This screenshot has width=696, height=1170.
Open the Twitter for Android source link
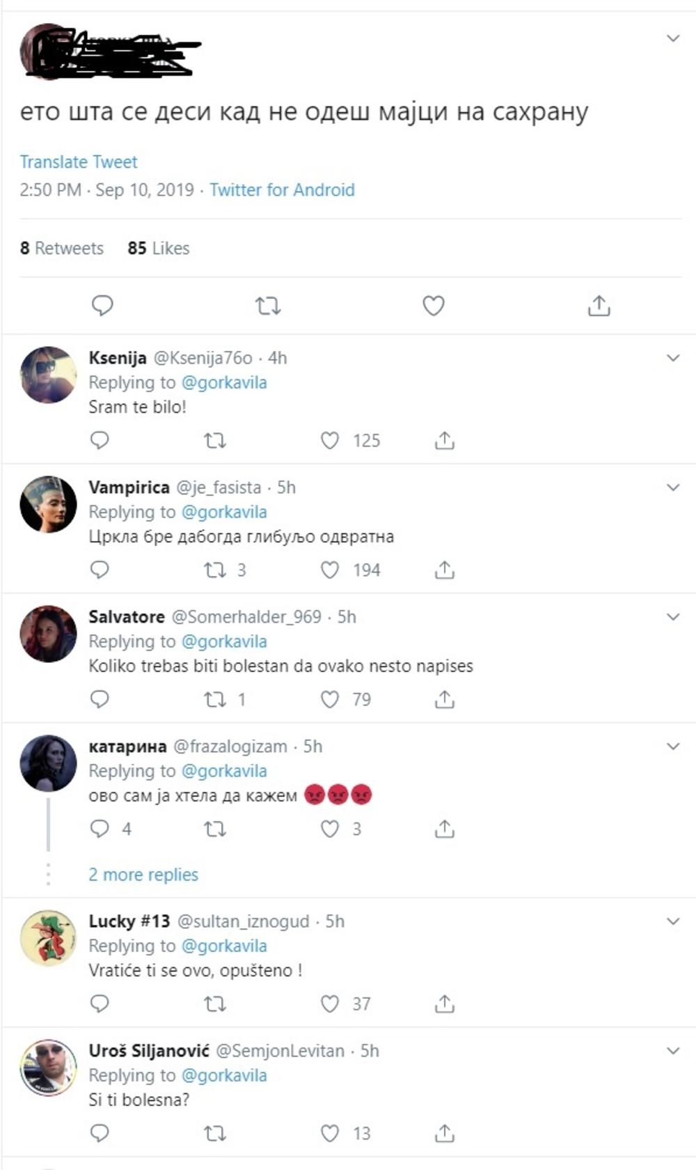[x=281, y=189]
